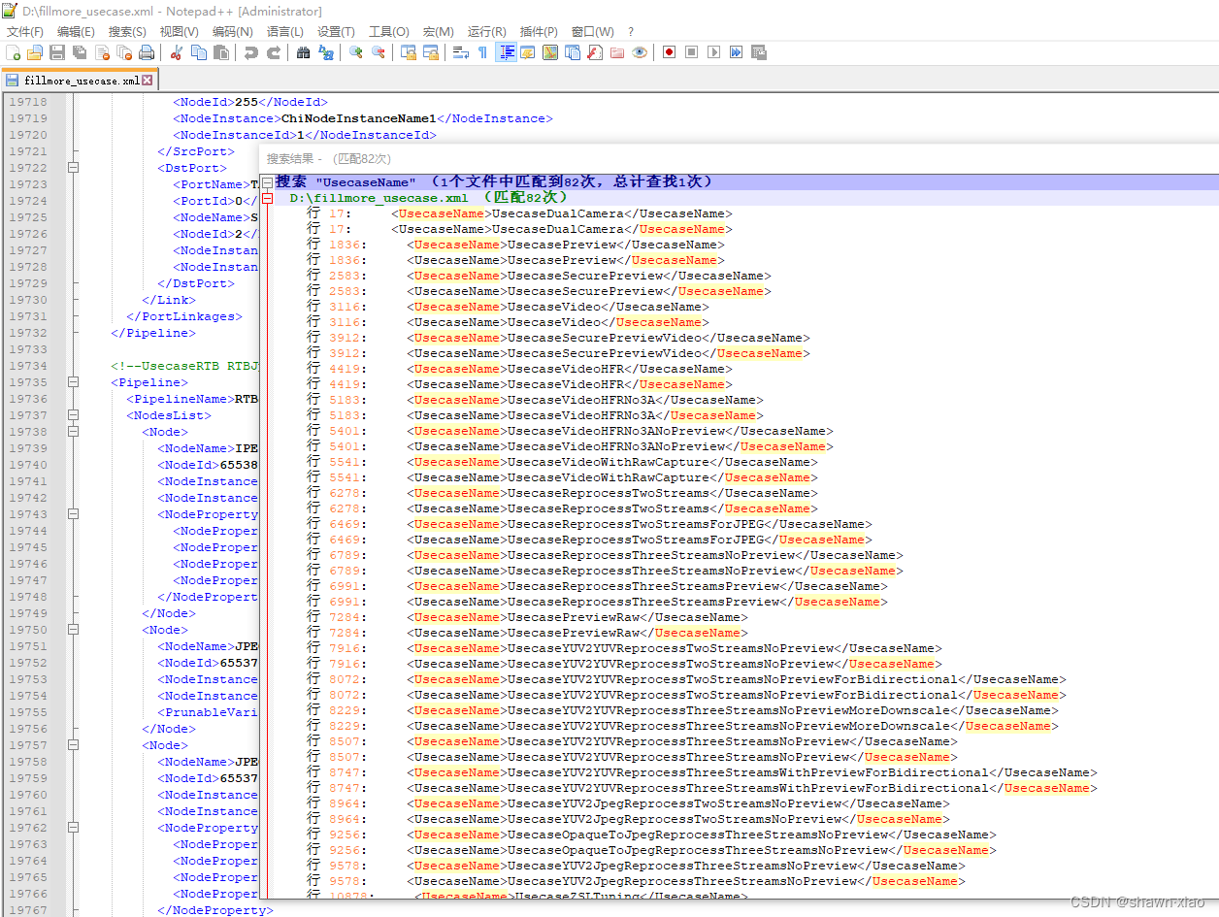The image size is (1219, 917).
Task: Collapse the NodeProperty fold at line 19762
Action: click(73, 828)
